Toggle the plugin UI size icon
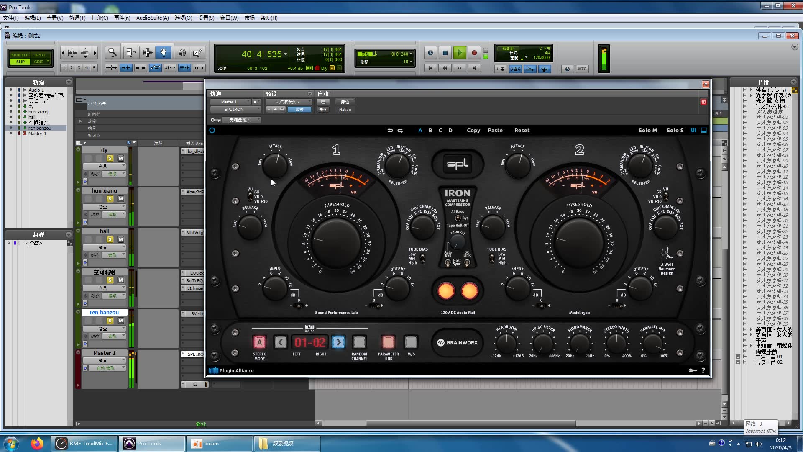The image size is (803, 452). point(703,130)
